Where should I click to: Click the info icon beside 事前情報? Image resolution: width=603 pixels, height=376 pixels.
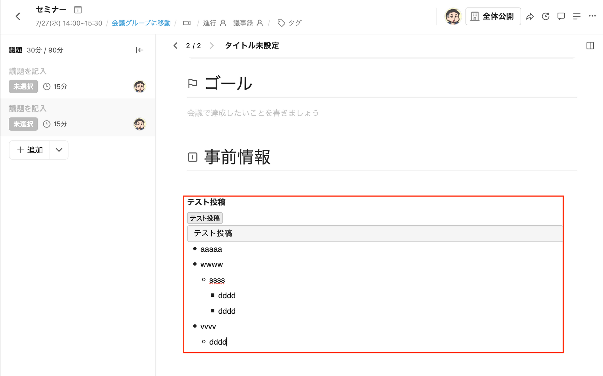tap(192, 157)
